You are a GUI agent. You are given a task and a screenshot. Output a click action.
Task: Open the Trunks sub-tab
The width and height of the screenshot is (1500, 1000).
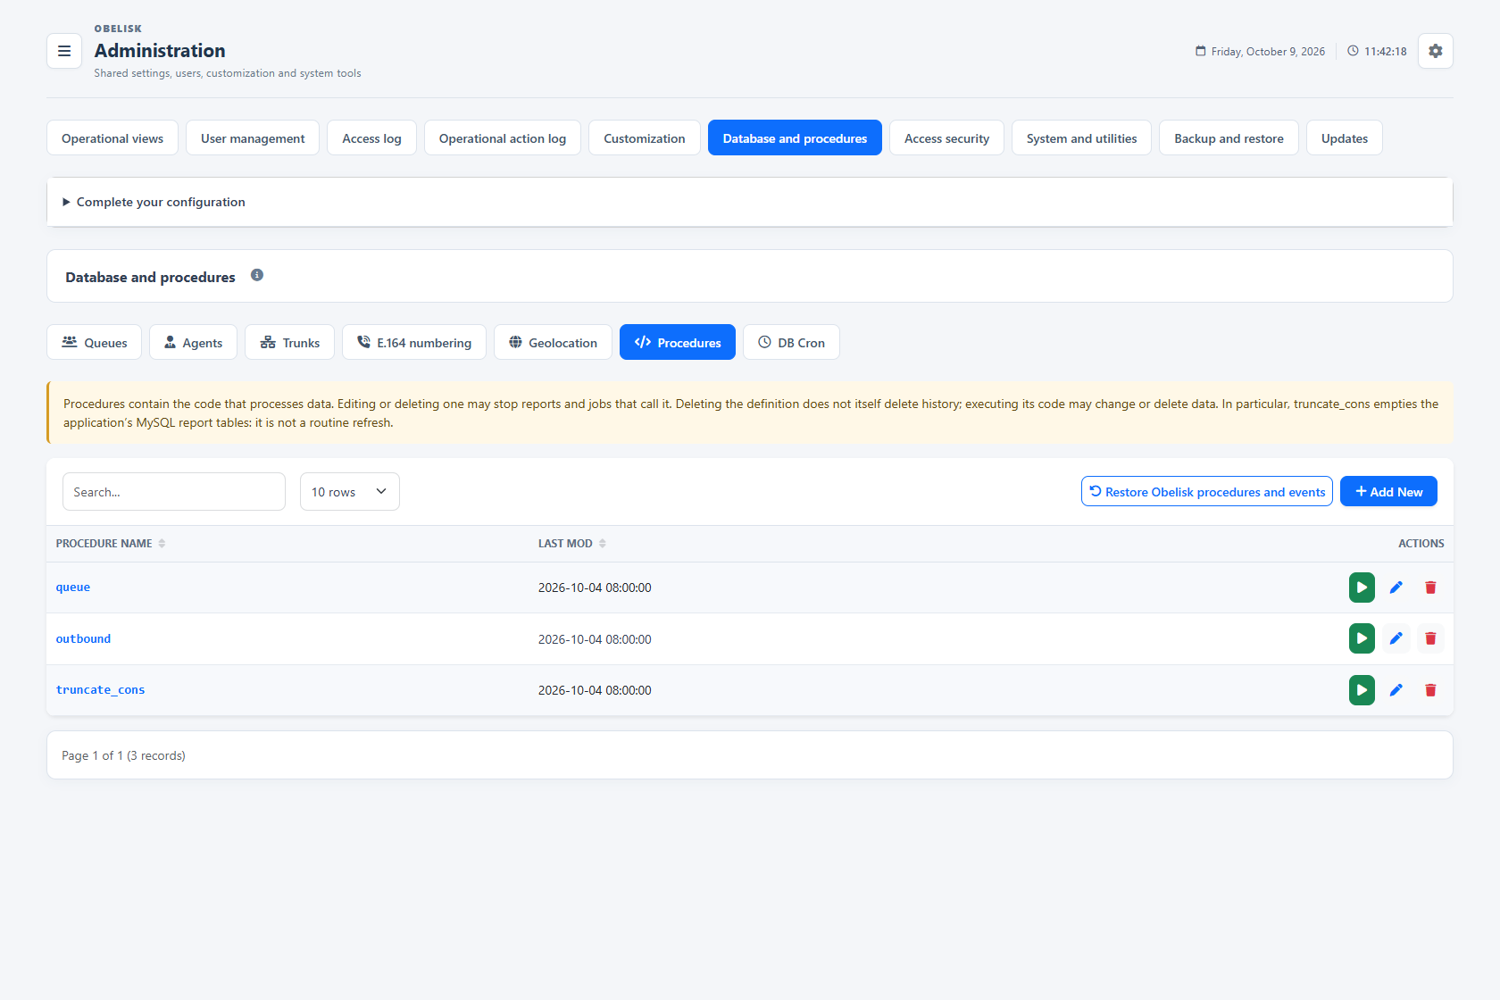click(289, 342)
